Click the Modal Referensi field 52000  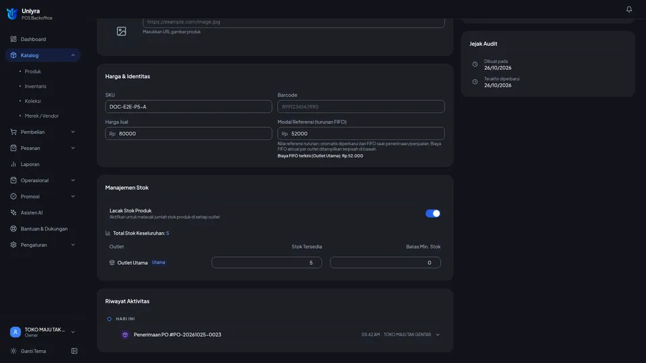click(361, 133)
